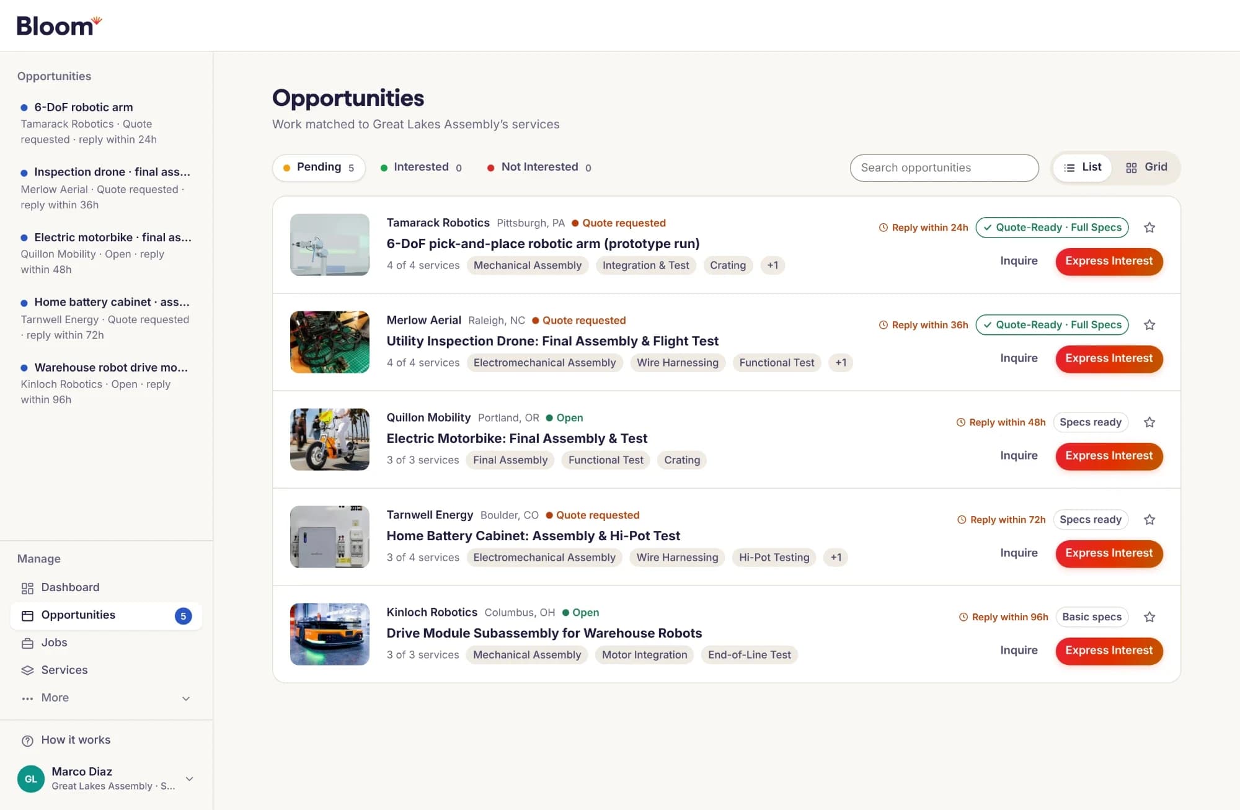This screenshot has height=810, width=1240.
Task: Select the Pending tab
Action: [319, 167]
